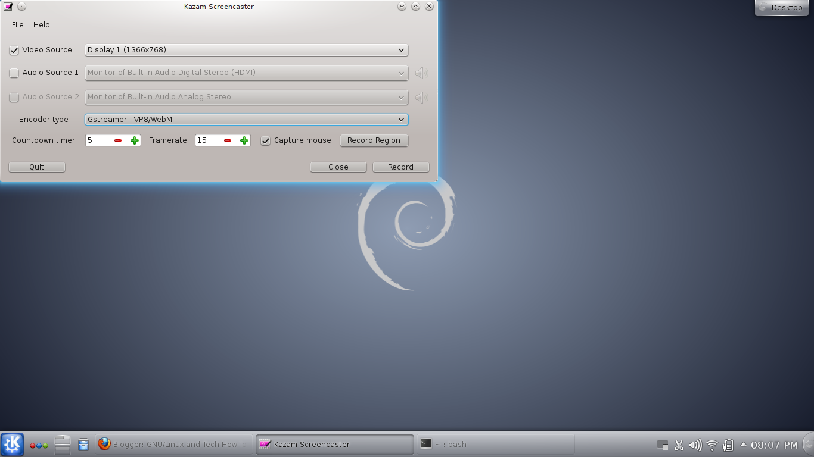Open the Wi-Fi network tray icon
Screen dimensions: 814x457
(712, 445)
